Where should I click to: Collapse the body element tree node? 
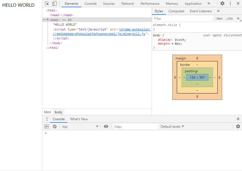click(x=48, y=20)
